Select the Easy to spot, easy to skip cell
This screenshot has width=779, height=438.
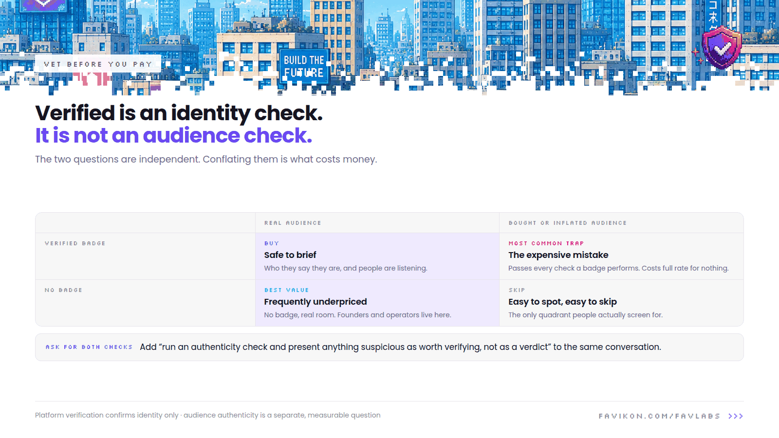click(621, 303)
